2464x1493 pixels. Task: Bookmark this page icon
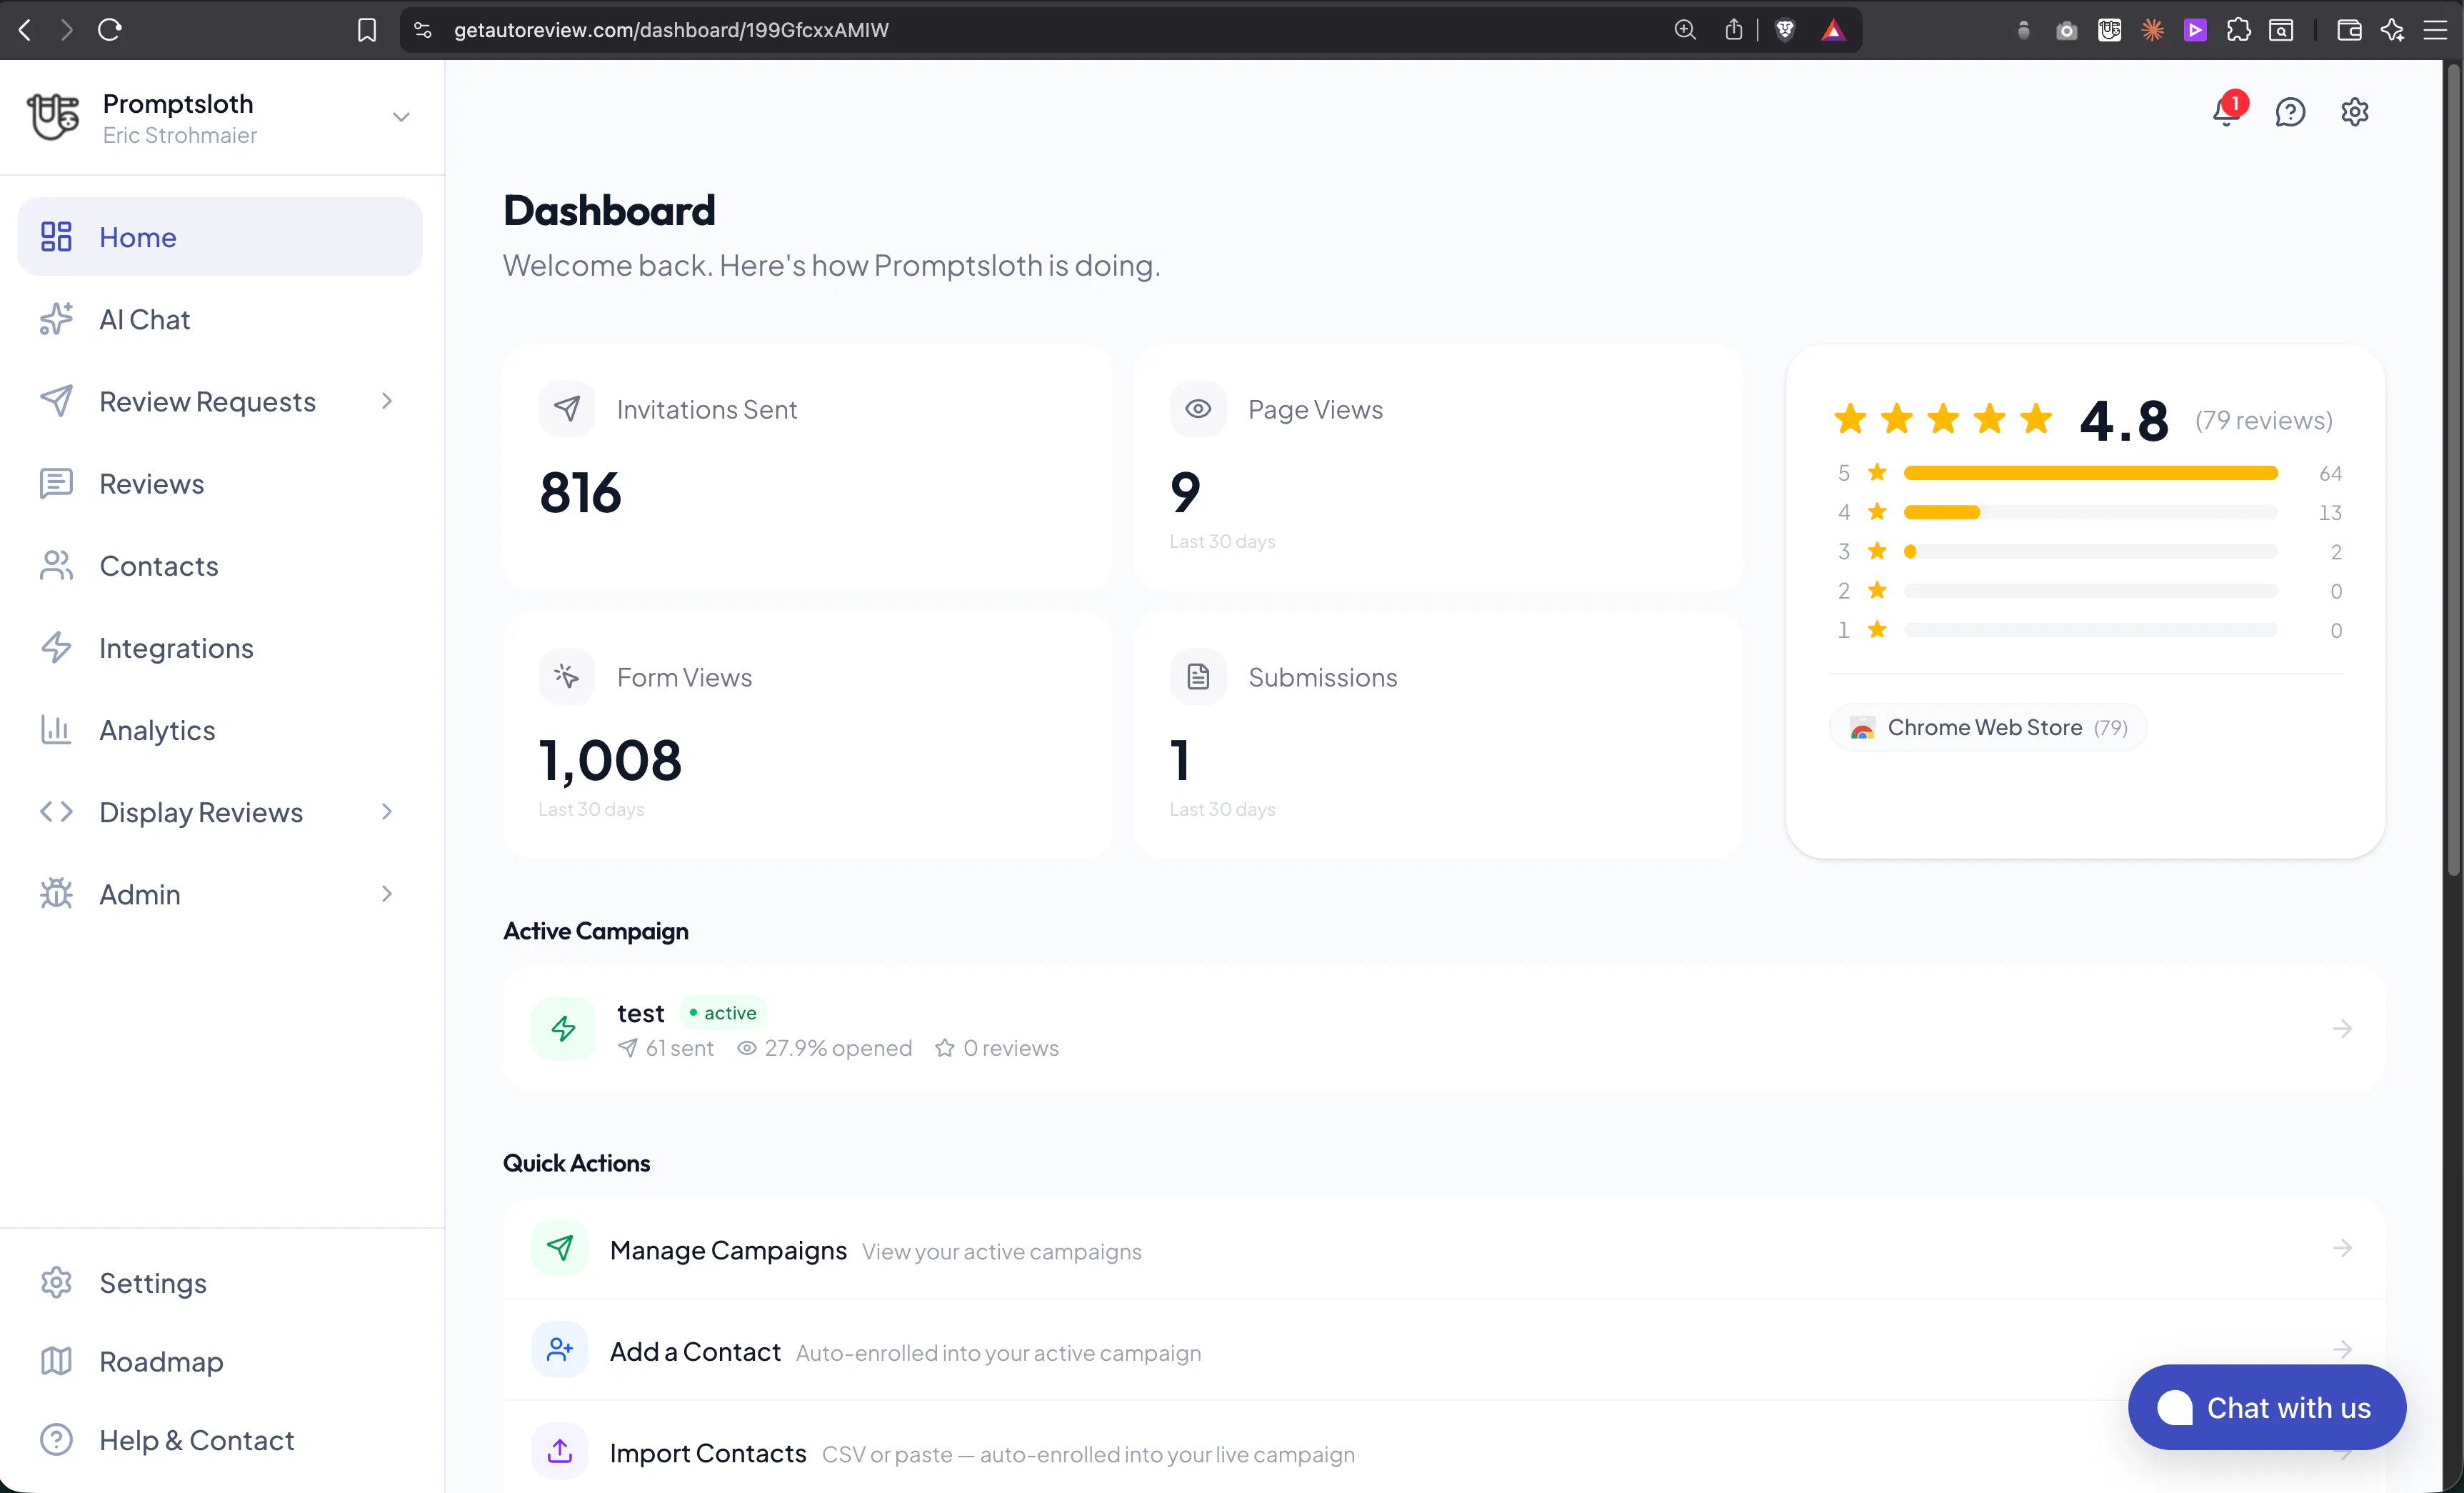367,30
